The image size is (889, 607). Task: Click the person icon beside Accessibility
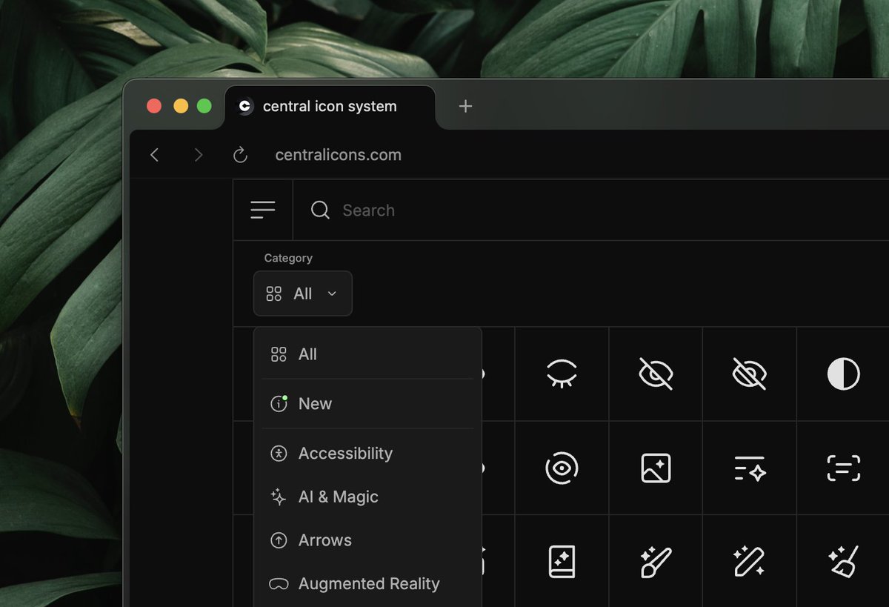click(x=279, y=454)
